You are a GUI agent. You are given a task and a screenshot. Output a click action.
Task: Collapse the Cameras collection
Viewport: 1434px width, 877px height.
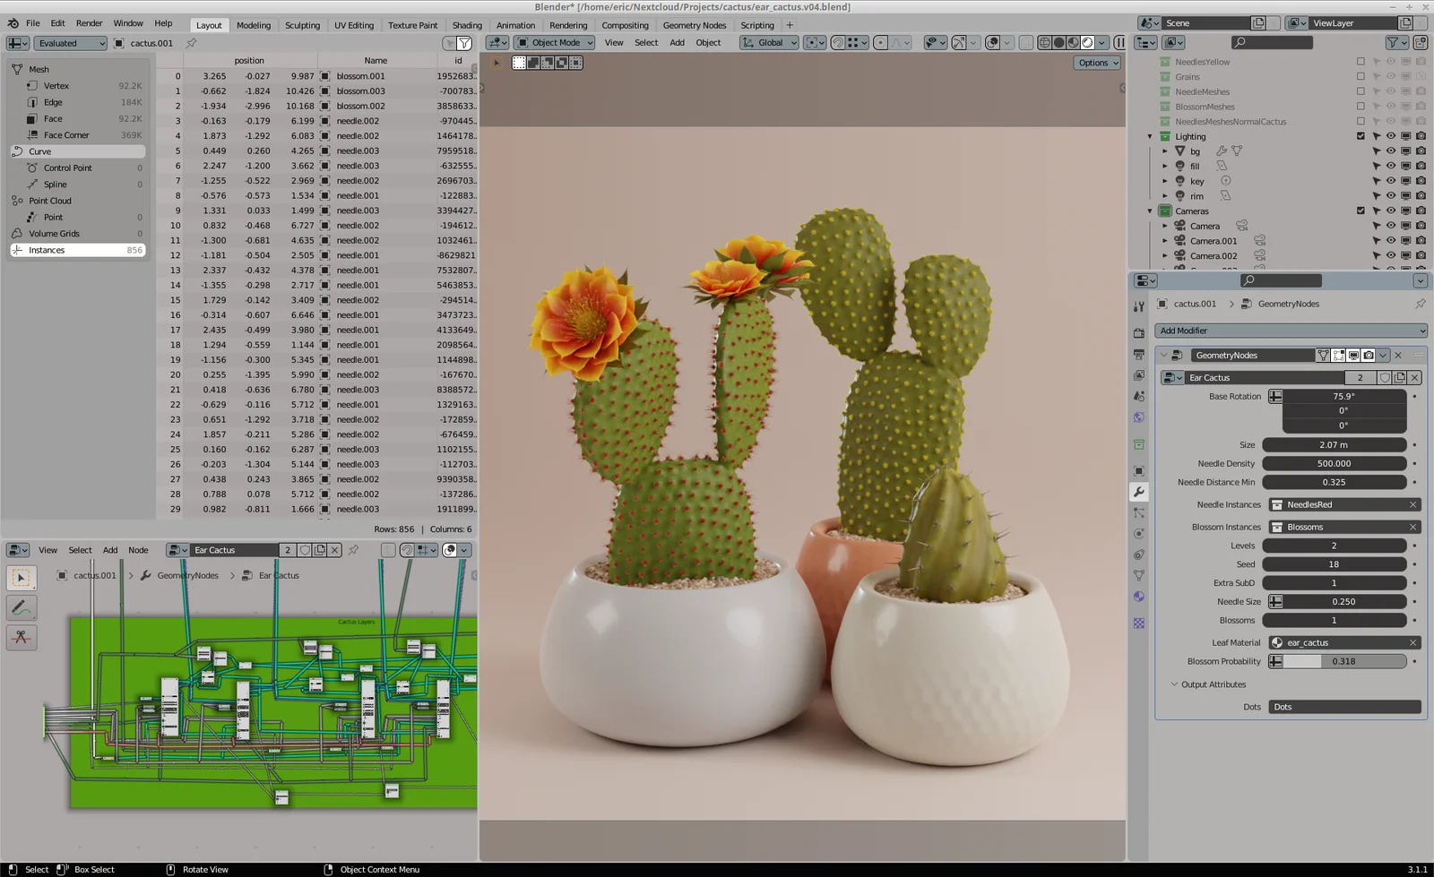1150,211
